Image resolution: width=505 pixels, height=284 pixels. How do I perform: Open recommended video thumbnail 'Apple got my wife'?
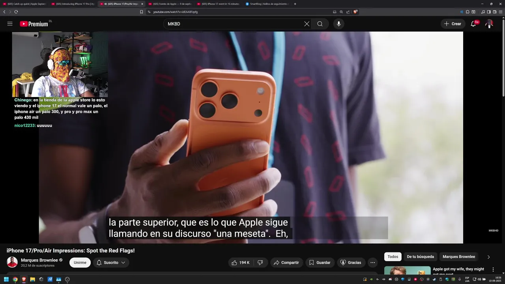(x=408, y=270)
